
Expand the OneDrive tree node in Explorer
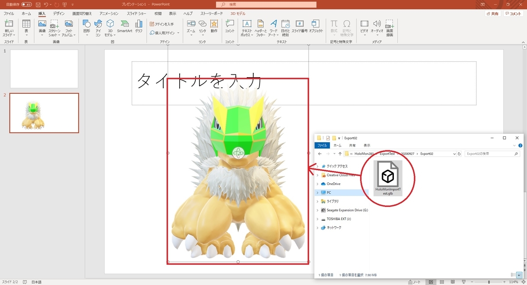(318, 184)
